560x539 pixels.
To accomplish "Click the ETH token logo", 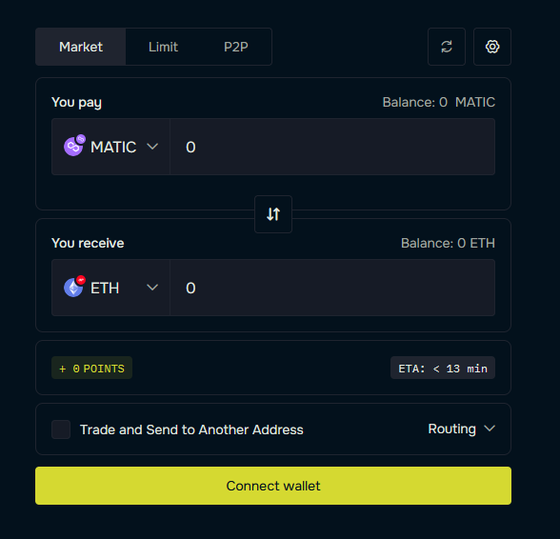I will click(73, 288).
